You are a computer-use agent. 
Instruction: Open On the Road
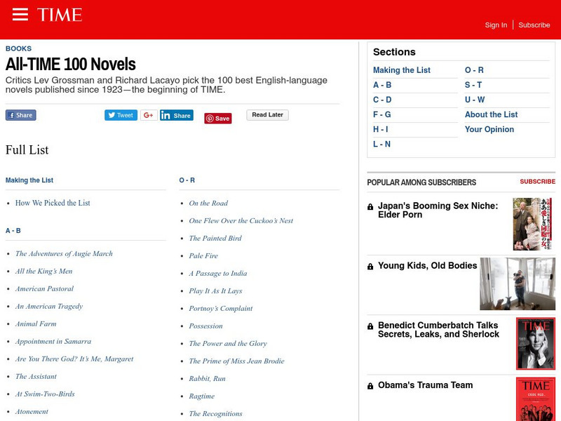tap(208, 203)
